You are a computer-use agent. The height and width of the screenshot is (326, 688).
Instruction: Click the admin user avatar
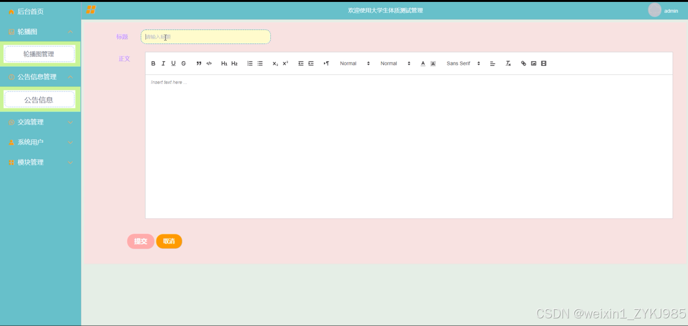[655, 10]
